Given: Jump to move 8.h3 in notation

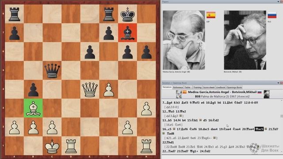Looking at the screenshot, I should [x=176, y=102].
